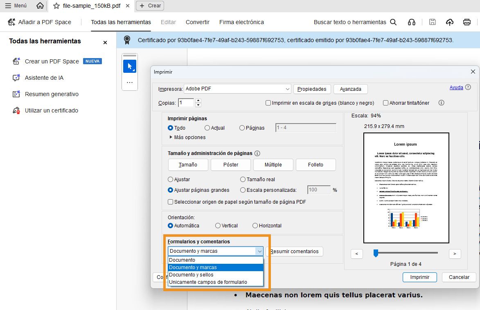Viewport: 480px width, 310px height.
Task: Check Seleccionar origen de papel según tamaño
Action: click(x=171, y=202)
